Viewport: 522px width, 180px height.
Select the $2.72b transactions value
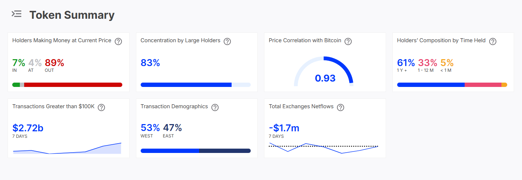28,128
